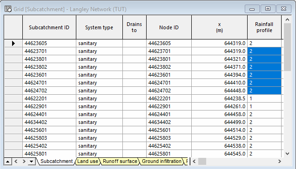Click x value 644321.0

(x=219, y=59)
